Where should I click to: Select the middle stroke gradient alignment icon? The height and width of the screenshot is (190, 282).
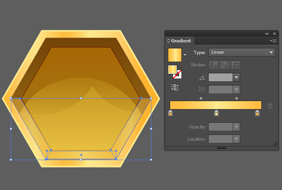point(225,65)
